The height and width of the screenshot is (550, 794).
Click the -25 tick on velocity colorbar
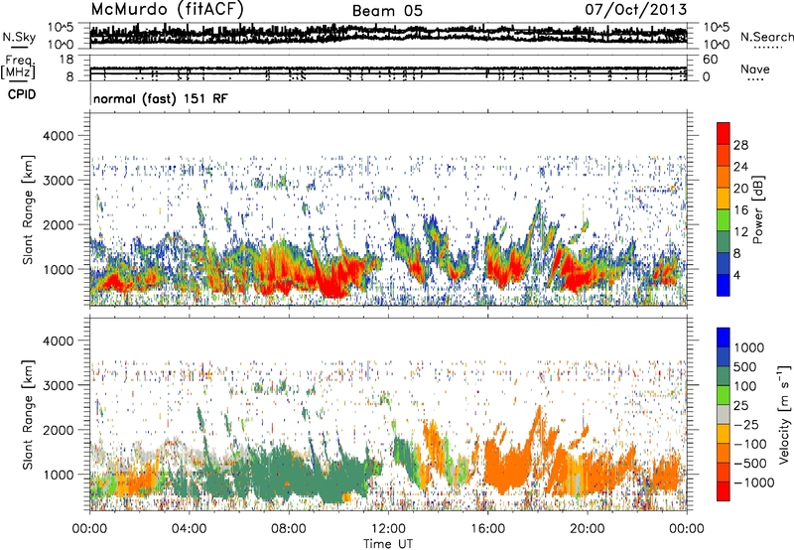coord(747,425)
